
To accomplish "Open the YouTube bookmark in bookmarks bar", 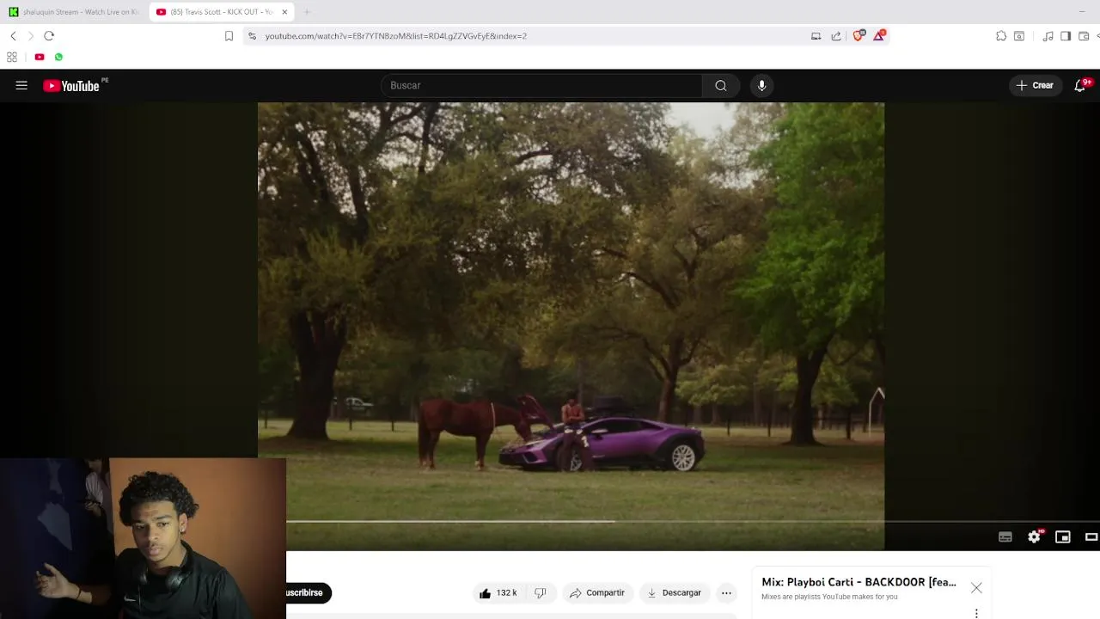I will coord(40,57).
